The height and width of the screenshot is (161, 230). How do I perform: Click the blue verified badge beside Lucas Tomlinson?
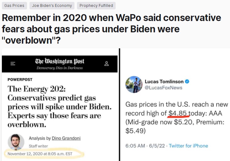pos(187,82)
